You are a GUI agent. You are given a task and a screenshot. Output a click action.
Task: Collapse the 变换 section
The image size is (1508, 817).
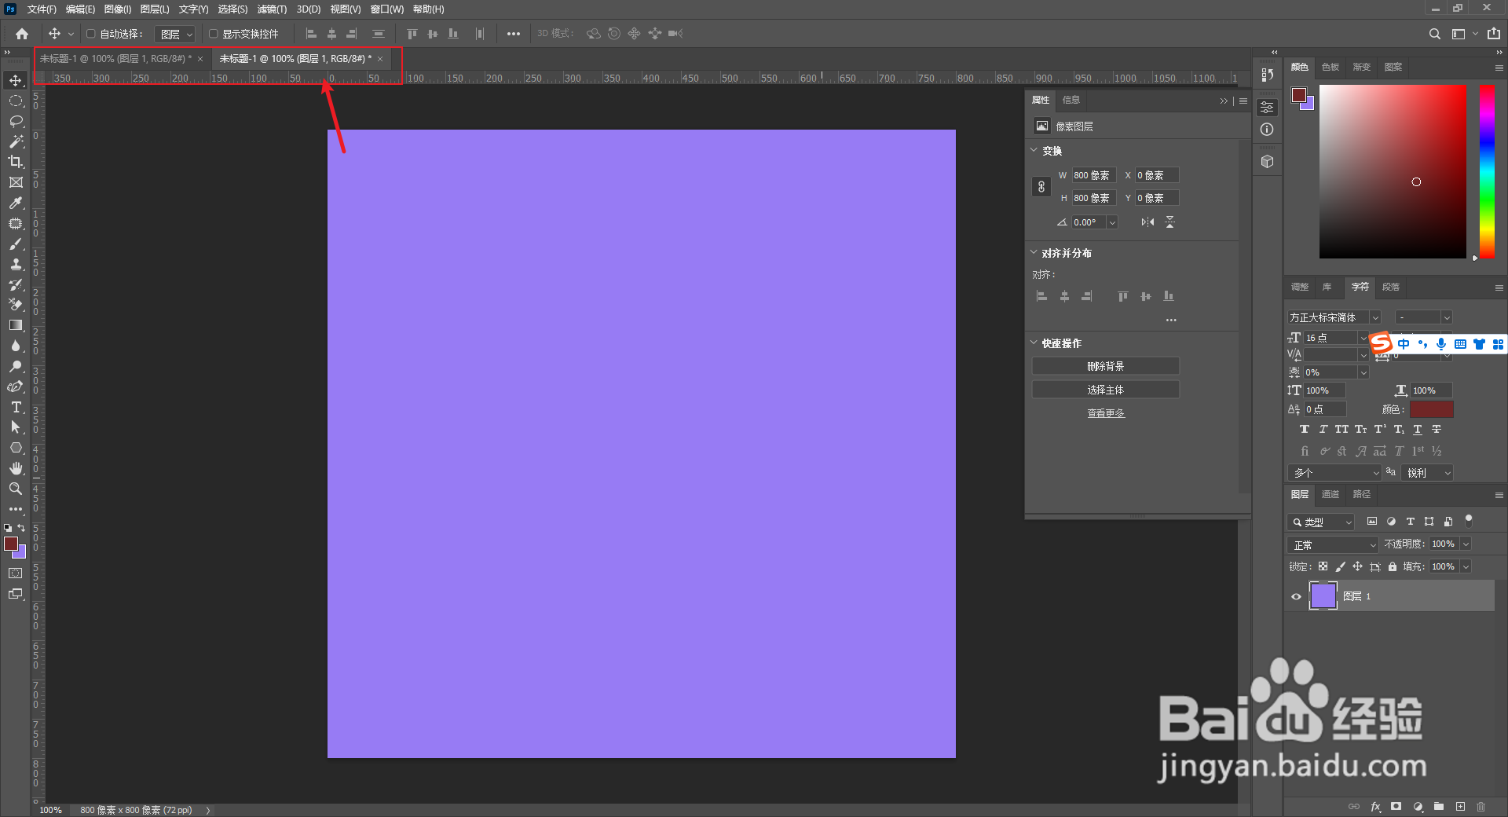tap(1034, 150)
